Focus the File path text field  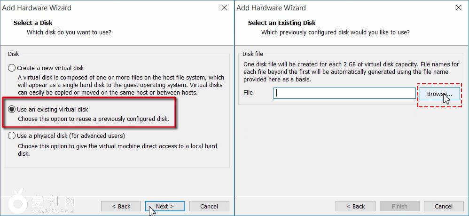click(x=344, y=93)
